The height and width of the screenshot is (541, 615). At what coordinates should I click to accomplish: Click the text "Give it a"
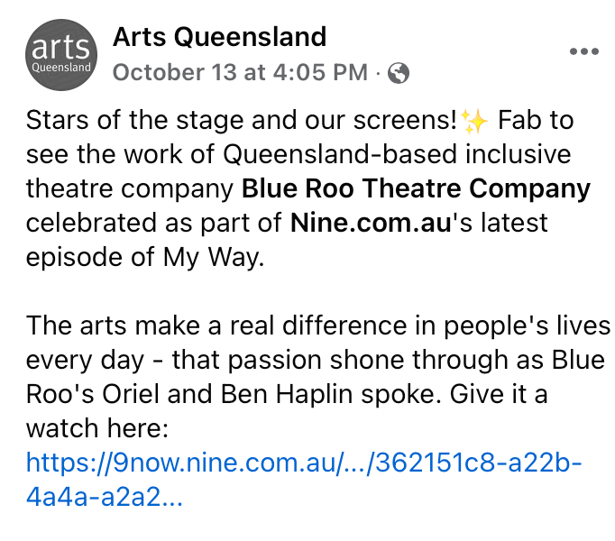coord(497,394)
